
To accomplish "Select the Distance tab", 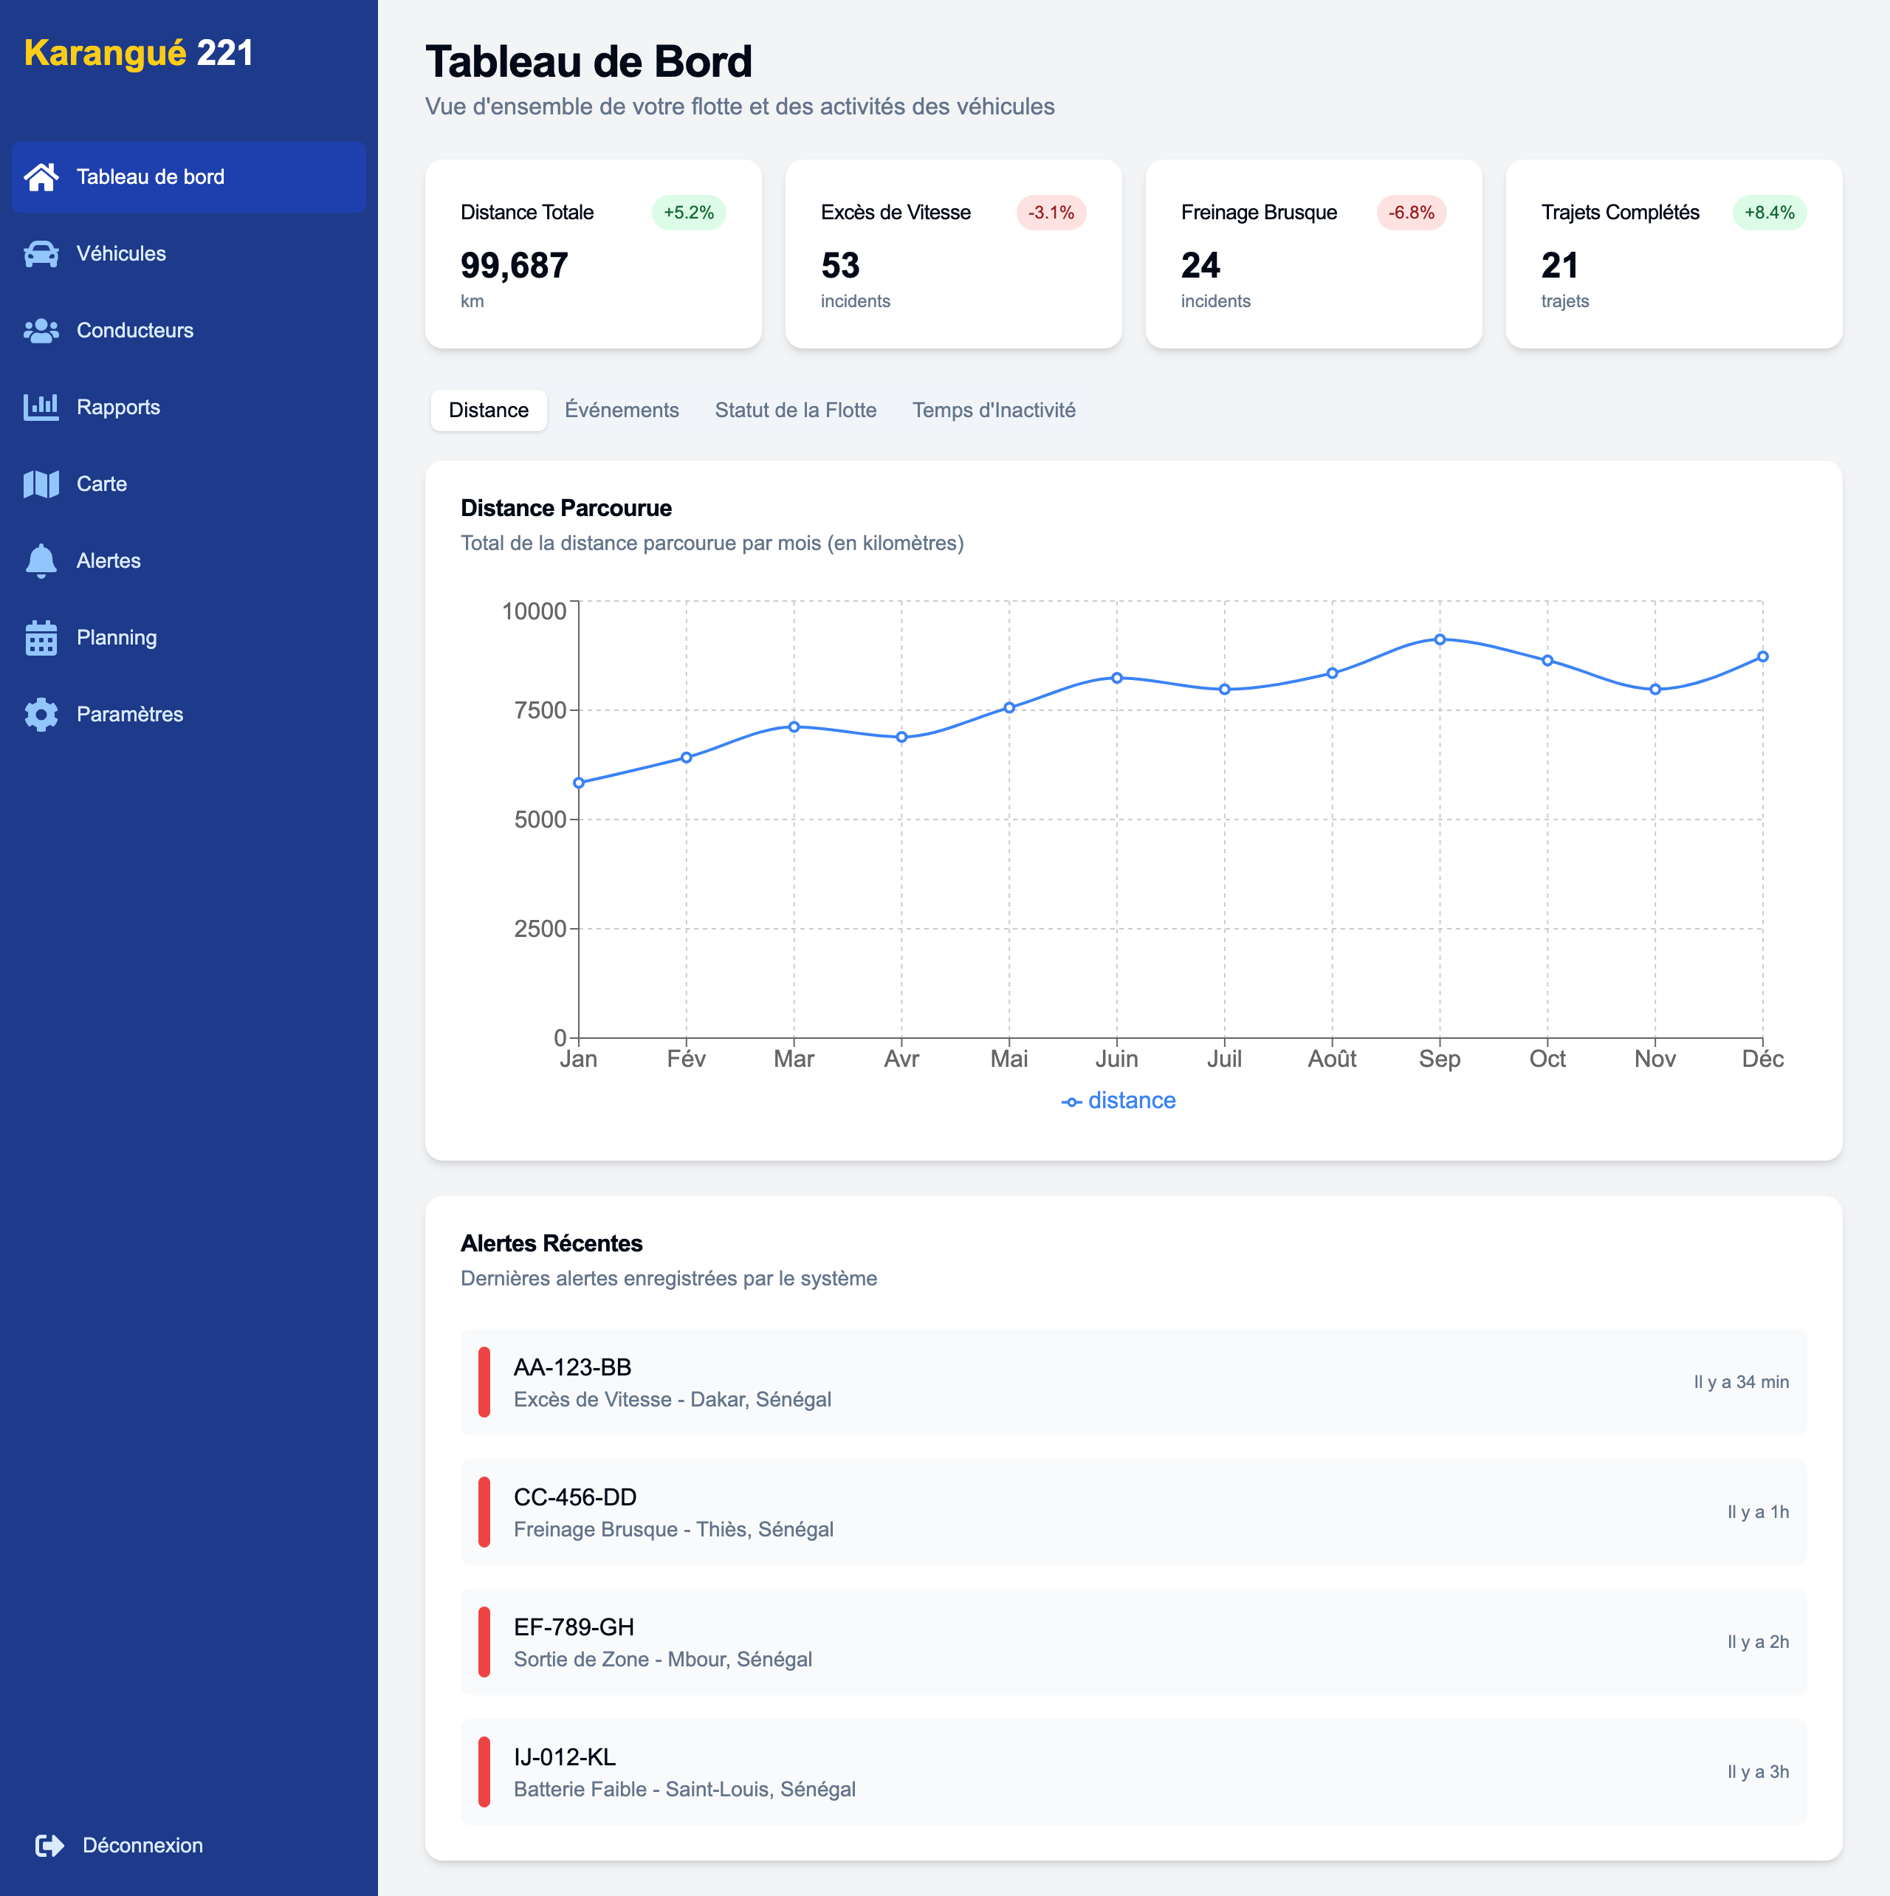I will pyautogui.click(x=489, y=411).
